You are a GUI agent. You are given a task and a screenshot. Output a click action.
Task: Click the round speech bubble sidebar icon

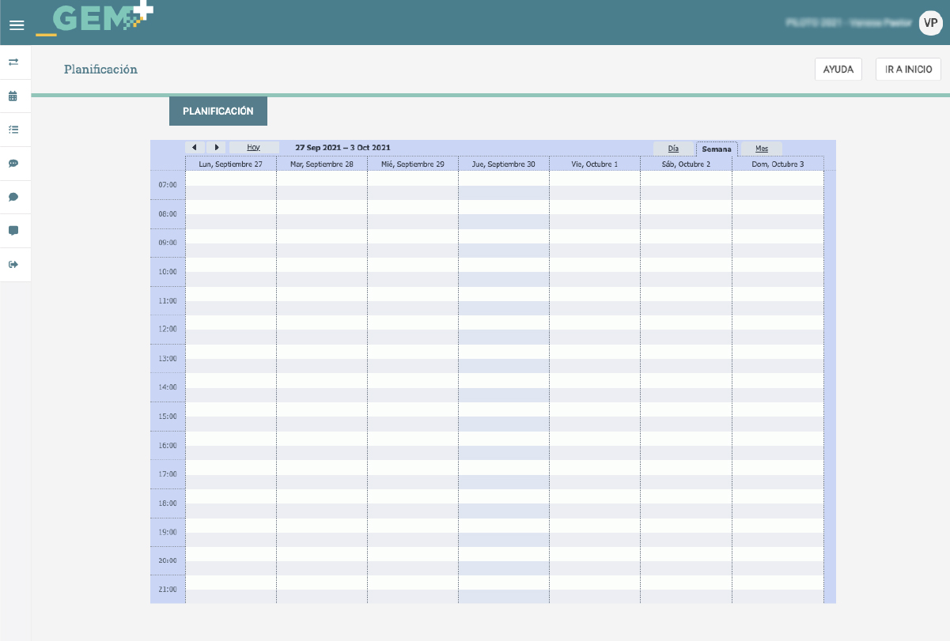(x=13, y=197)
